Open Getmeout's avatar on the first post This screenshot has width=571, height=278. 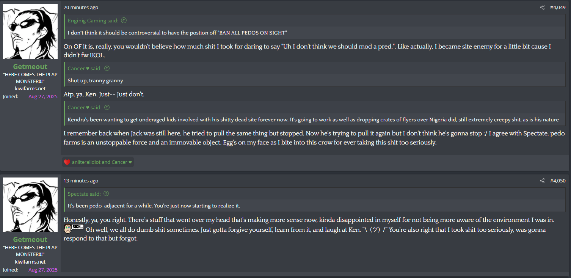click(x=30, y=31)
